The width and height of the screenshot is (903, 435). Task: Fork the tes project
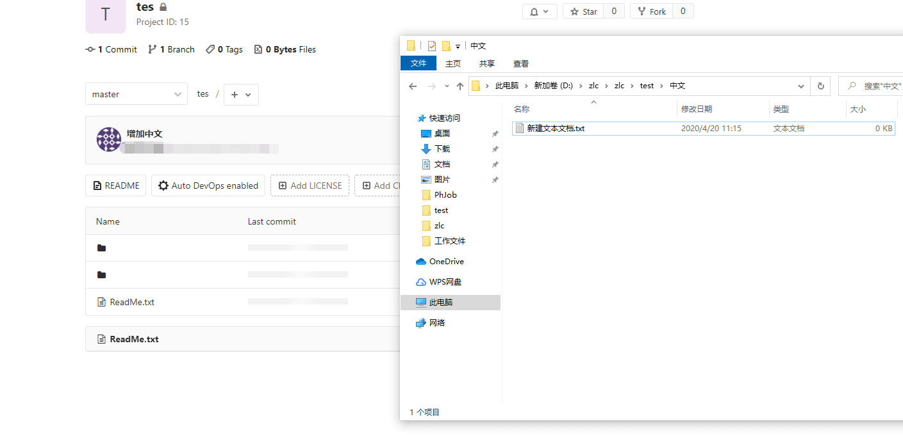click(651, 12)
